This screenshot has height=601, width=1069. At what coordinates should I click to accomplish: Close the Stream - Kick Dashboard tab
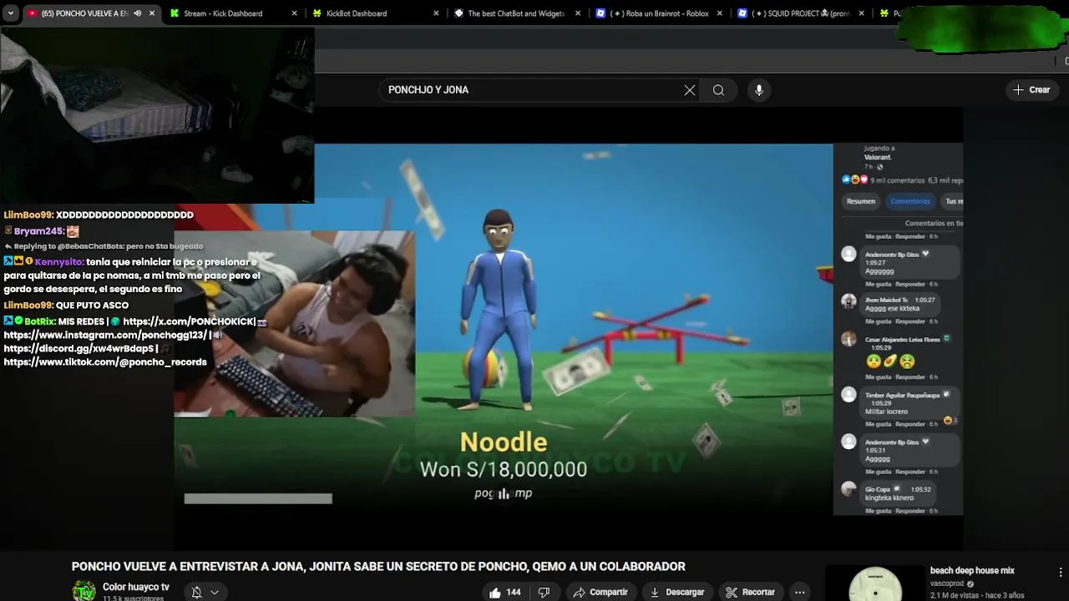click(x=294, y=13)
